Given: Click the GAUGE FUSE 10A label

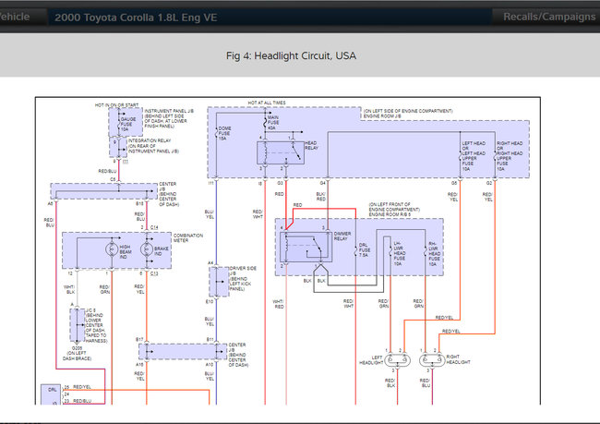Looking at the screenshot, I should [x=127, y=124].
